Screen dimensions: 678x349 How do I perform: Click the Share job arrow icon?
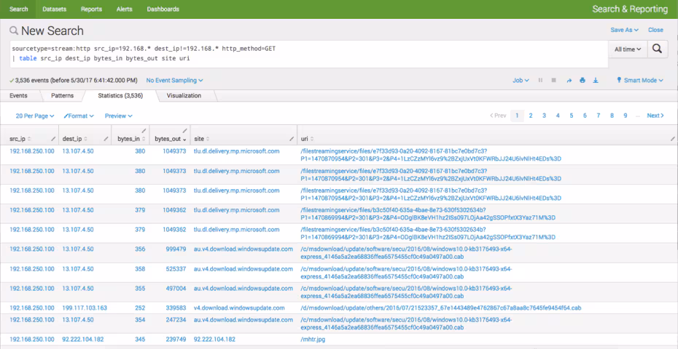pos(569,81)
